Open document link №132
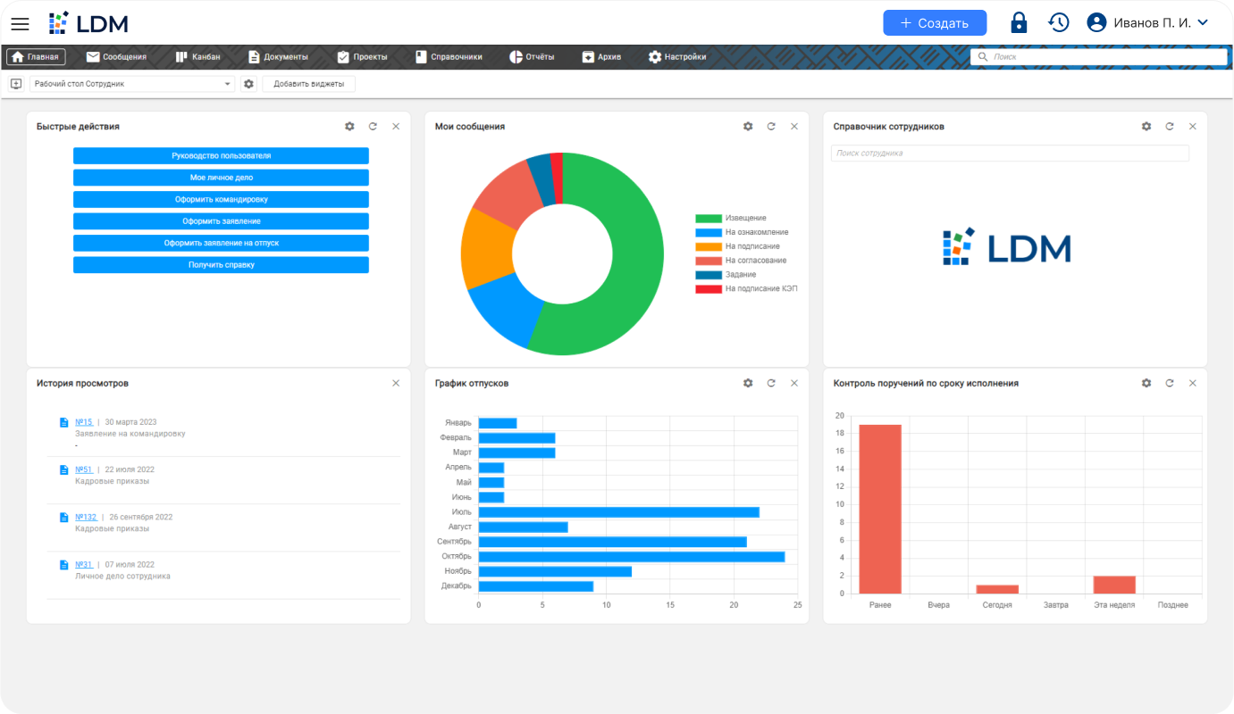This screenshot has height=714, width=1234. click(x=86, y=517)
